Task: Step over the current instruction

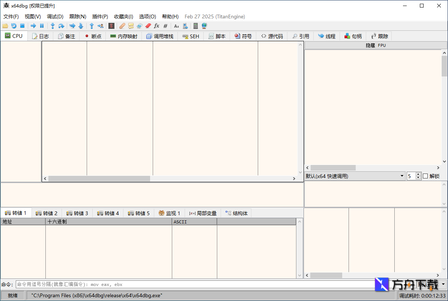Action: (61, 26)
